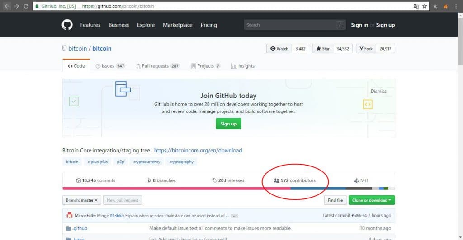Click the cryptocurrency topic tag
The width and height of the screenshot is (463, 240).
(146, 162)
